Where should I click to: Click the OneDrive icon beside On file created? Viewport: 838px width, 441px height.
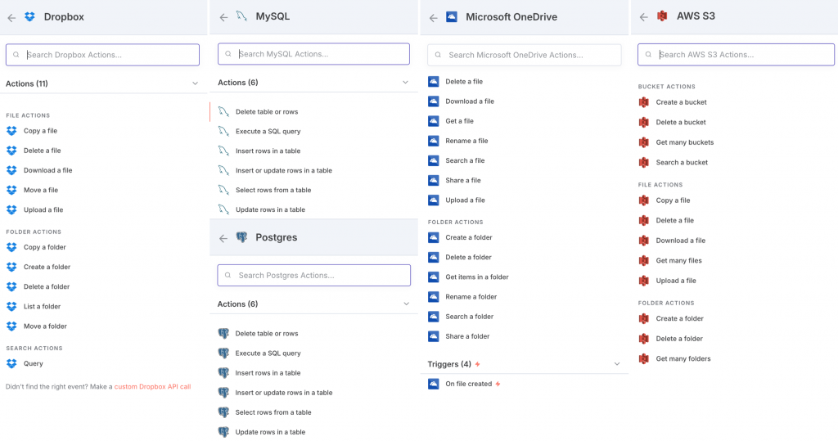pos(434,384)
